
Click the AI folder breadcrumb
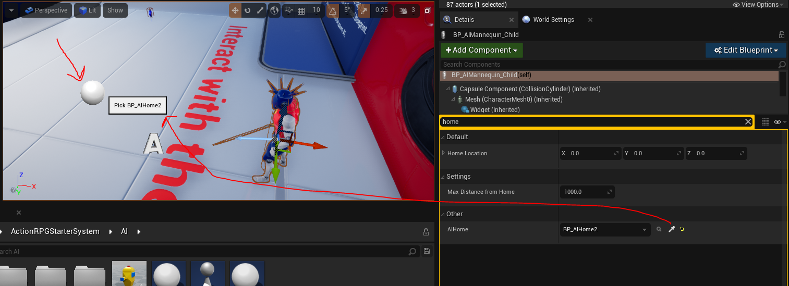tap(124, 231)
